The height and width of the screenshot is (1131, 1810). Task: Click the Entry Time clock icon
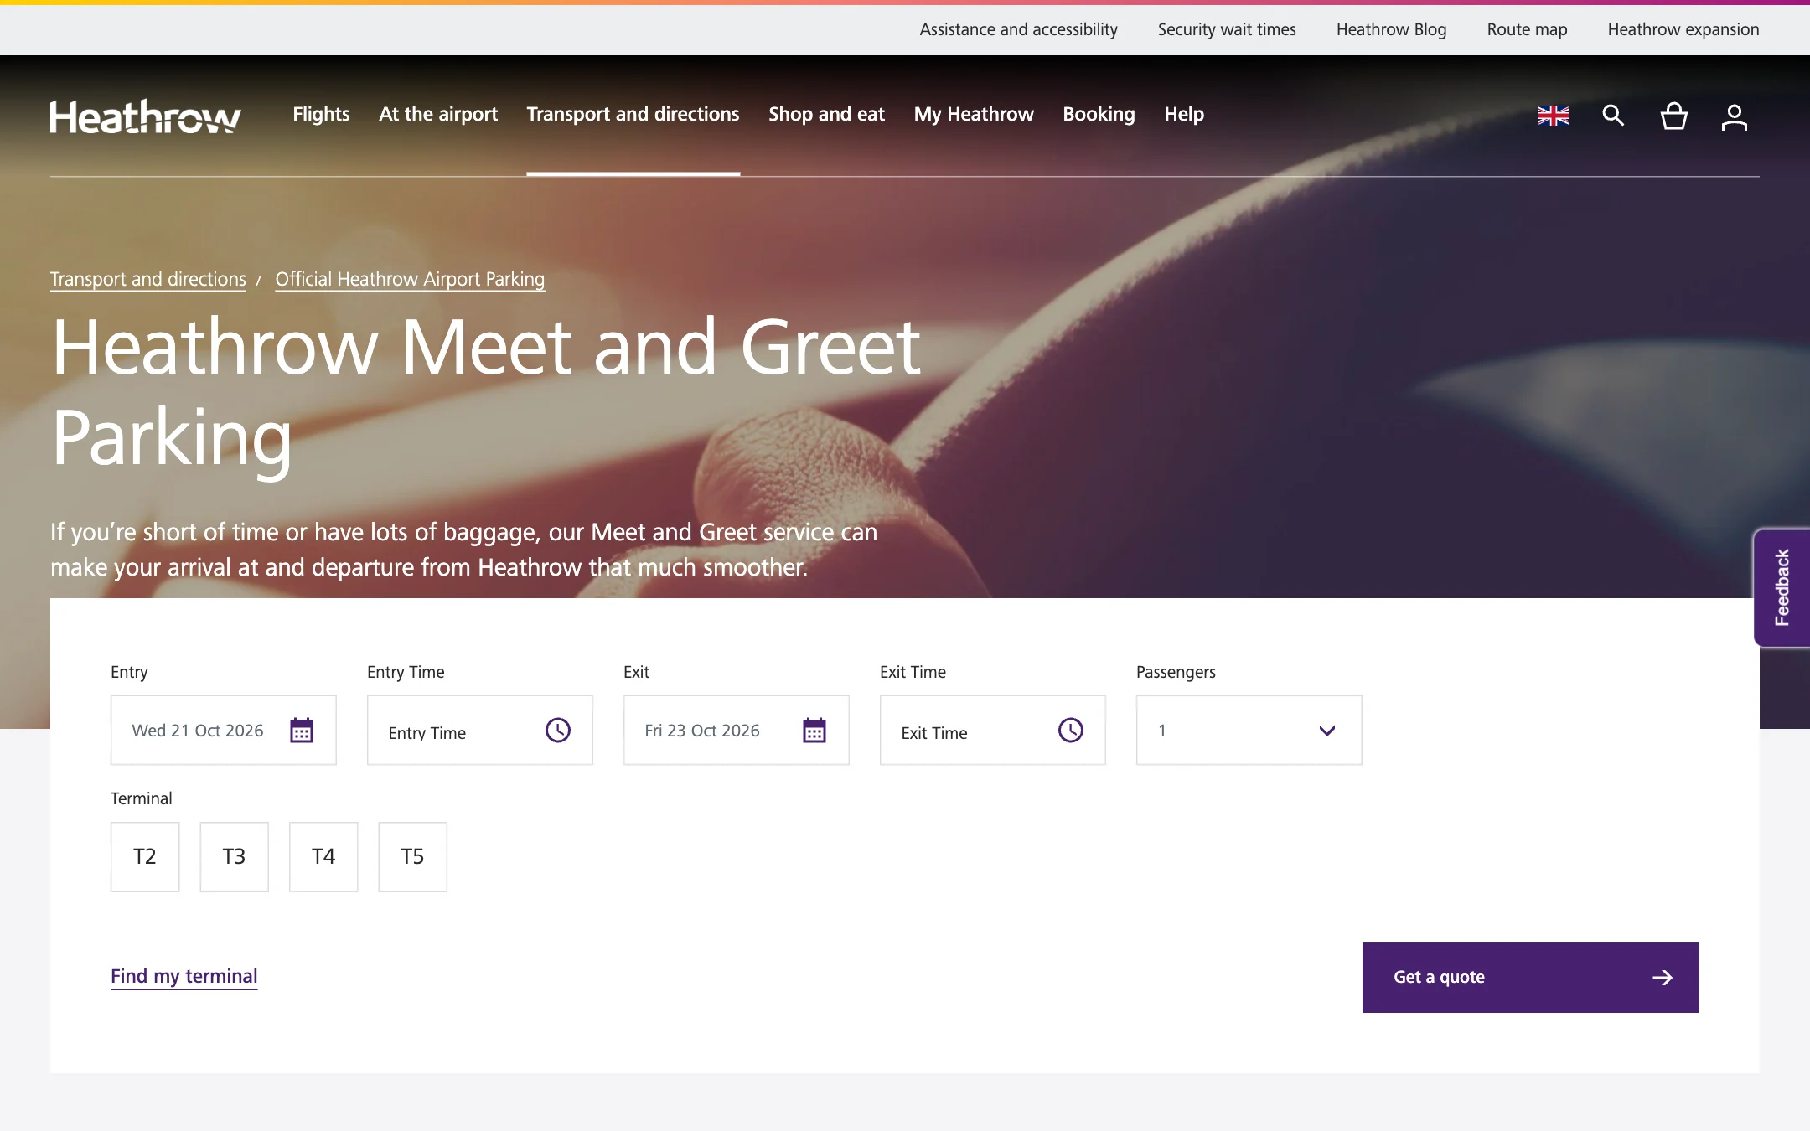point(558,731)
